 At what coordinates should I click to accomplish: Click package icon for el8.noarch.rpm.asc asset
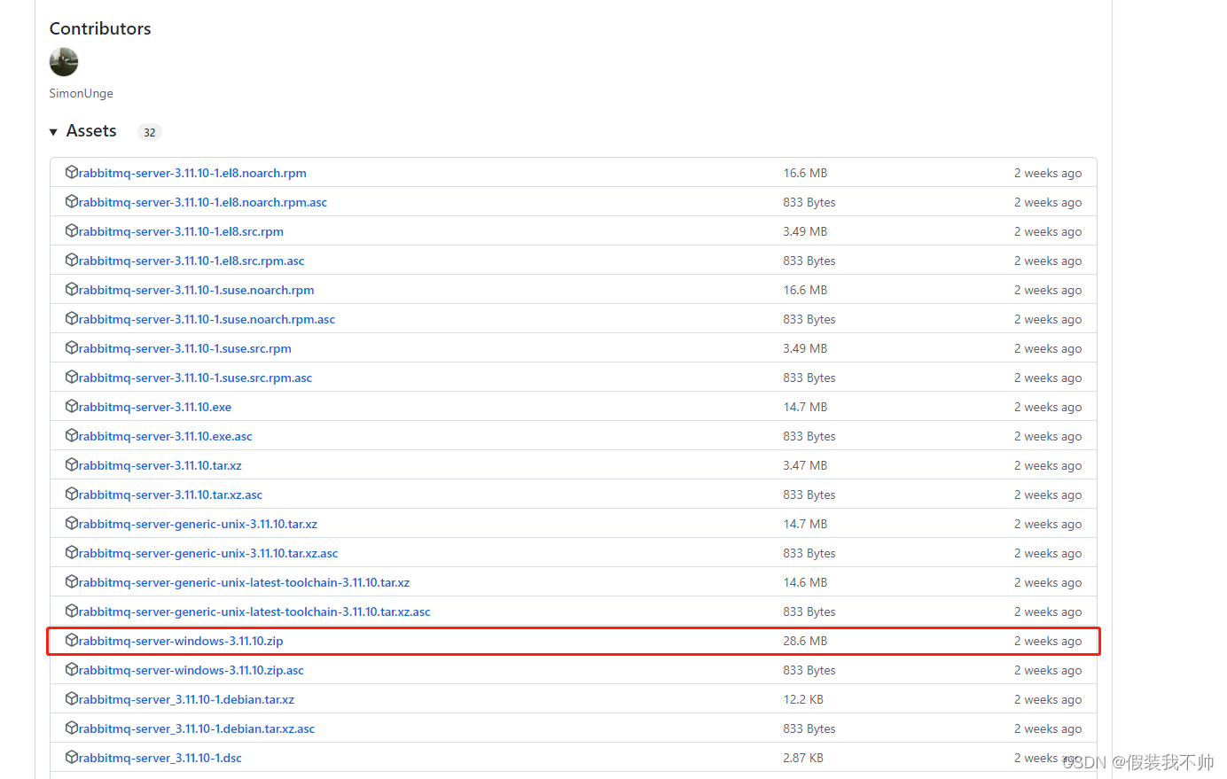(72, 201)
